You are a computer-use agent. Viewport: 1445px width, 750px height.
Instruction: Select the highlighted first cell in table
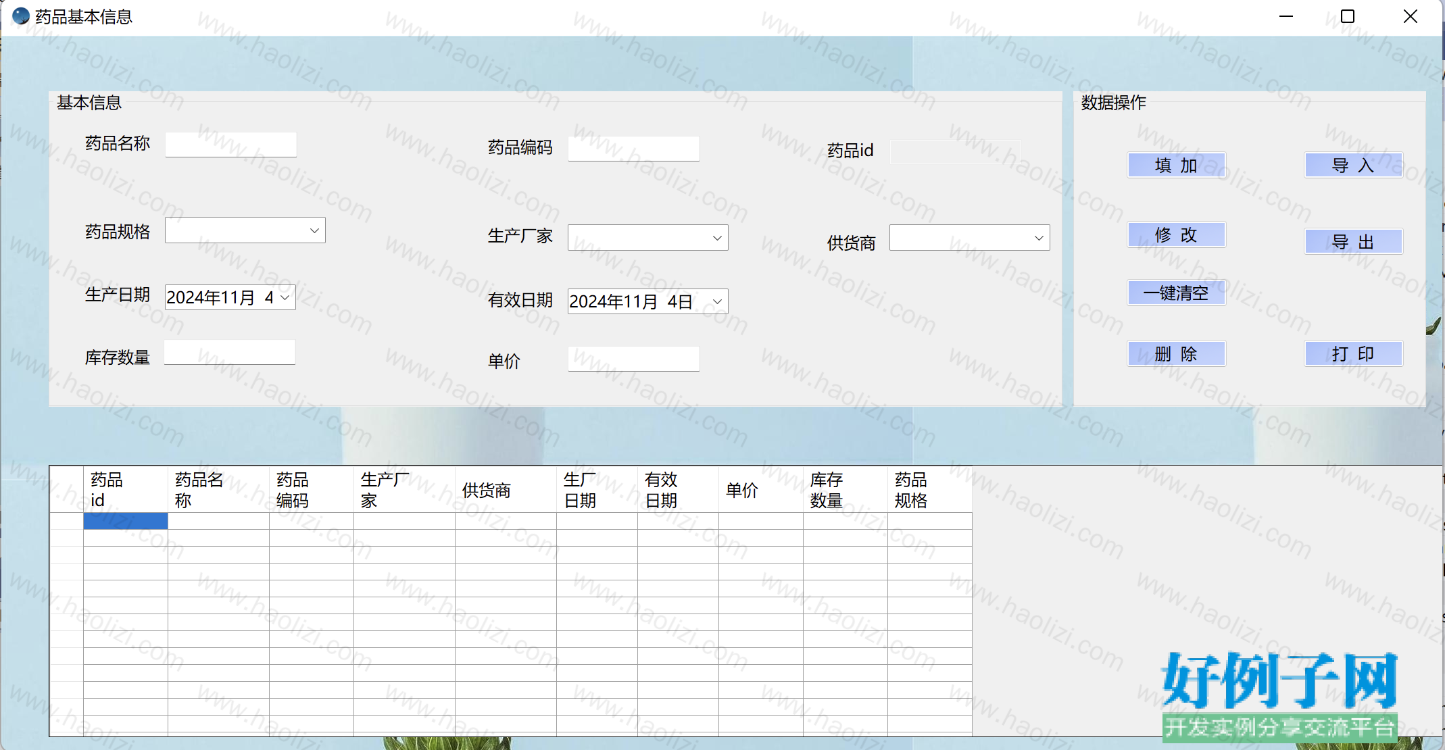point(126,521)
